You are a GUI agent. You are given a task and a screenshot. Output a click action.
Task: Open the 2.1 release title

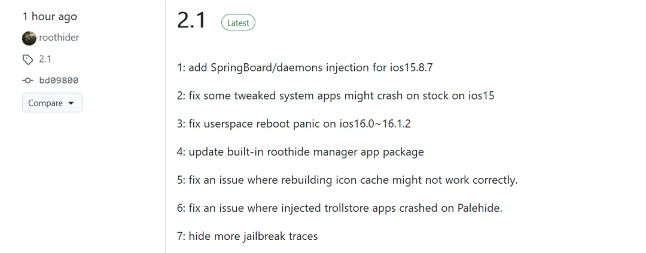click(191, 20)
